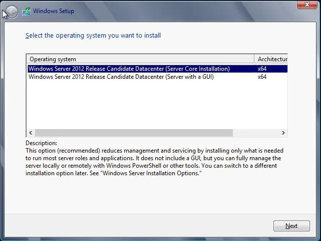This screenshot has height=241, width=321.
Task: Click the Windows Setup title bar icon
Action: tap(26, 11)
